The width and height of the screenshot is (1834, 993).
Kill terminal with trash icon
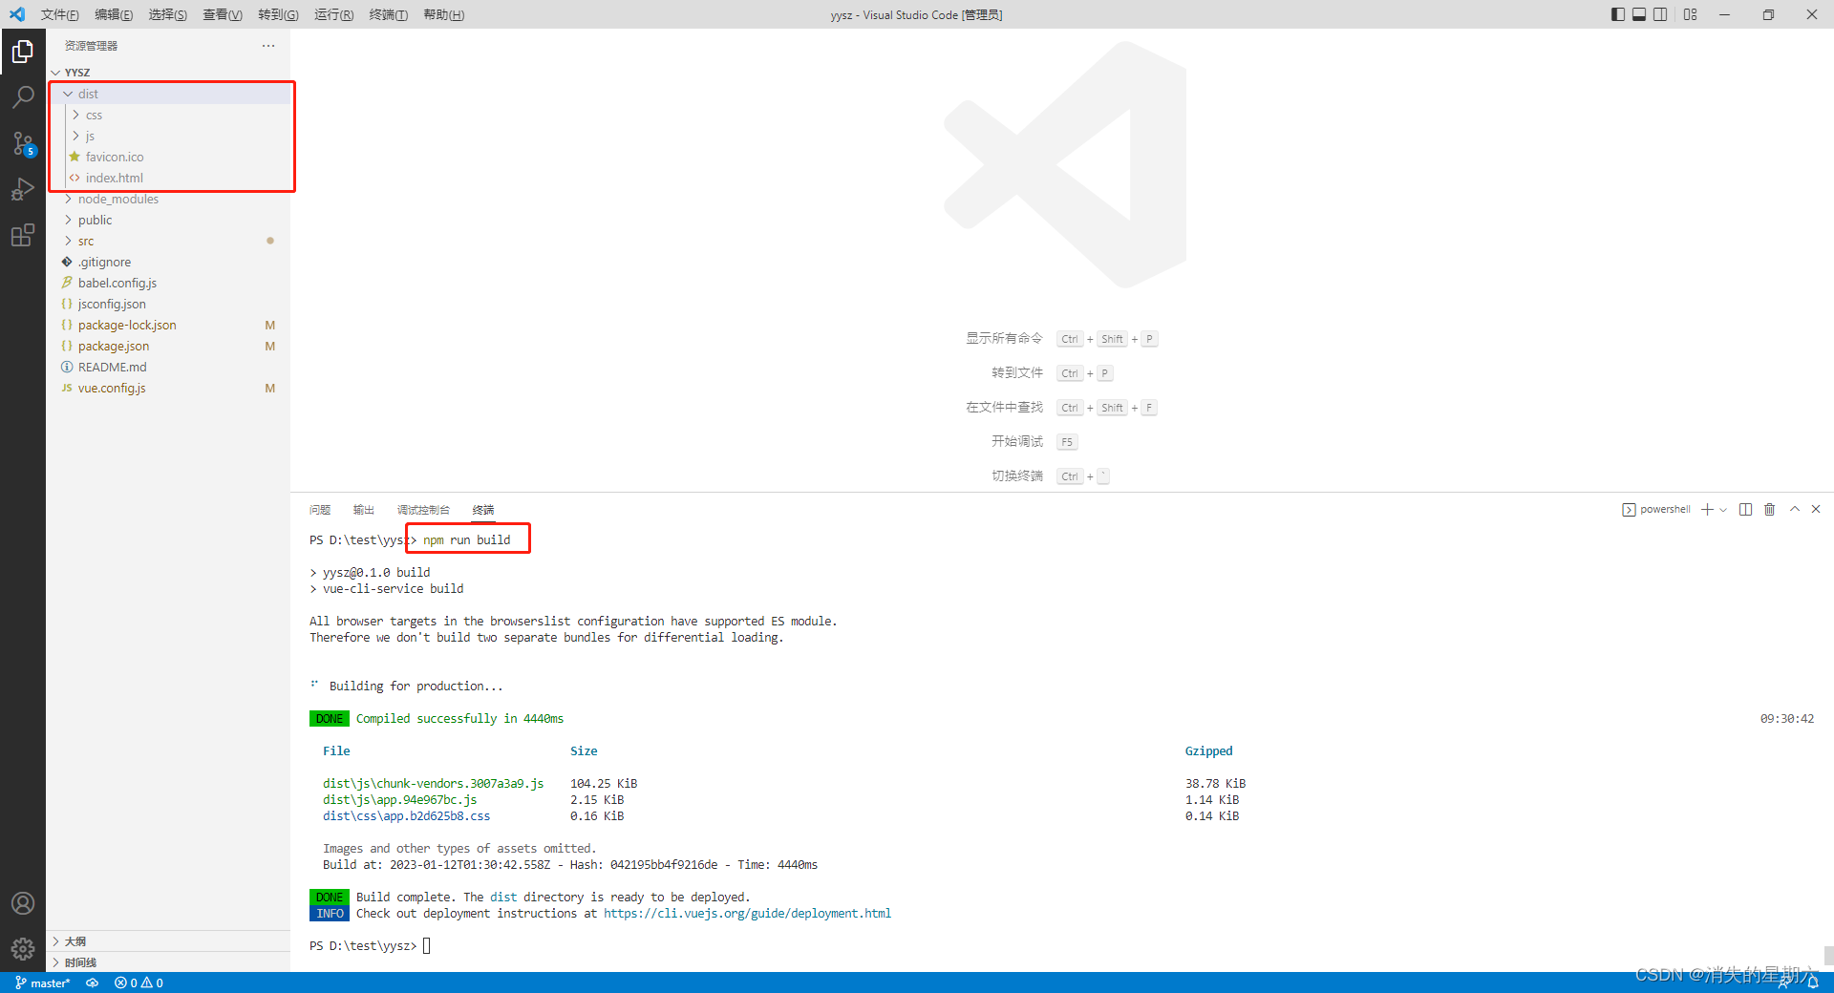pyautogui.click(x=1769, y=510)
